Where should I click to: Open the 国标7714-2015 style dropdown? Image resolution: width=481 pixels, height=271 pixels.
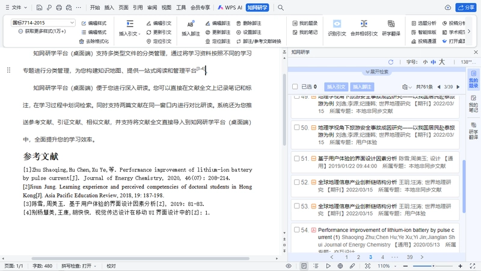point(43,23)
